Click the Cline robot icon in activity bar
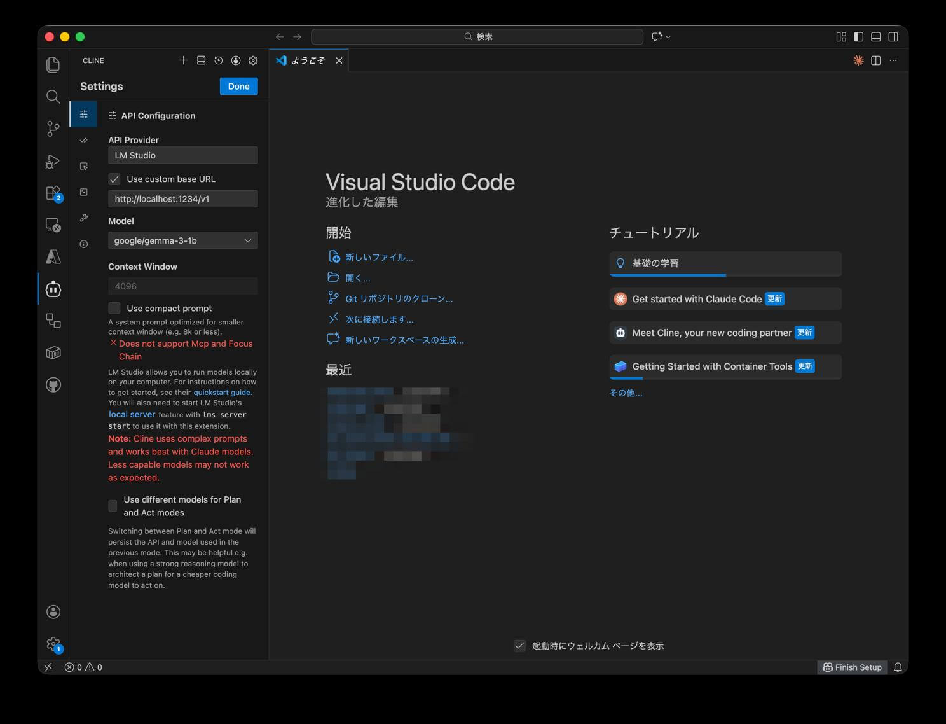This screenshot has width=946, height=724. pyautogui.click(x=53, y=289)
